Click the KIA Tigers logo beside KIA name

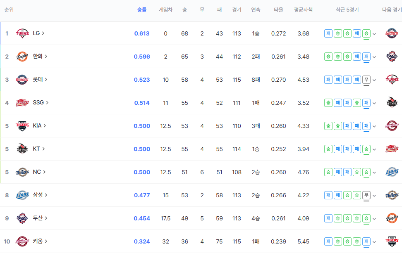click(22, 126)
